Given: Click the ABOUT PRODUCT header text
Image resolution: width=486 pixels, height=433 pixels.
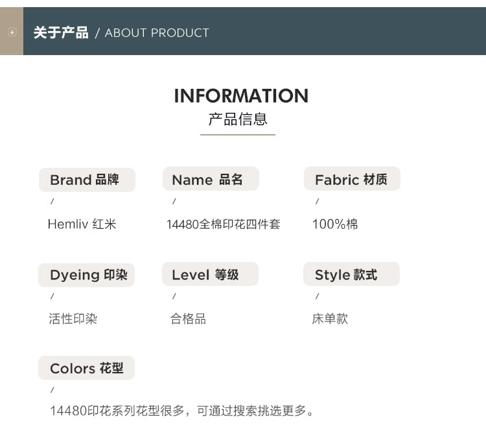Looking at the screenshot, I should (x=157, y=33).
